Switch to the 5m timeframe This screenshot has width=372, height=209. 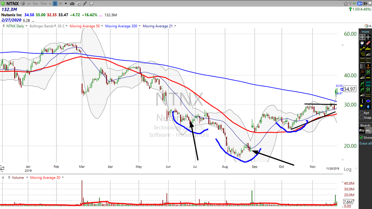coord(35,3)
